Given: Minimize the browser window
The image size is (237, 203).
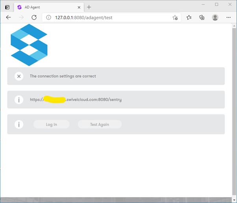Looking at the screenshot, I should tap(203, 5).
